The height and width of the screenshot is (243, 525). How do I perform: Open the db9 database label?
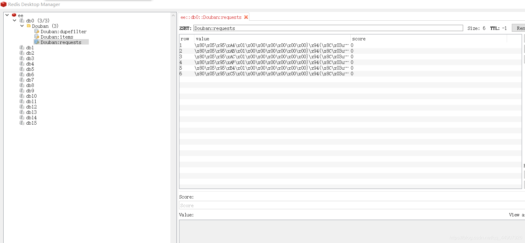(30, 91)
